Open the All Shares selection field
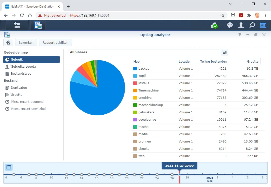The image size is (271, 187). (143, 52)
